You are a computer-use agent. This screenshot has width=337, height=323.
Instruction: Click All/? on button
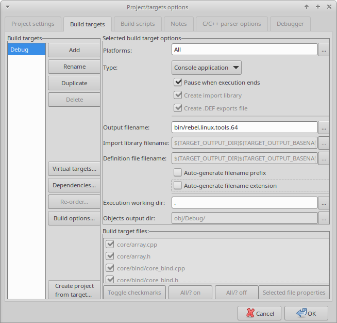coord(190,293)
